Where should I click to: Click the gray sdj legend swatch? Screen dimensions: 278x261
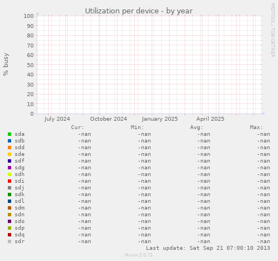click(x=10, y=188)
